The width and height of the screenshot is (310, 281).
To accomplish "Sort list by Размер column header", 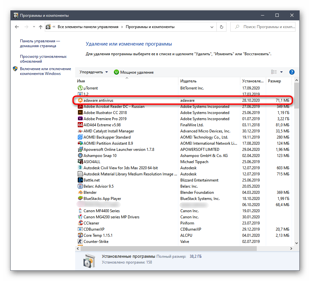I will click(x=279, y=81).
